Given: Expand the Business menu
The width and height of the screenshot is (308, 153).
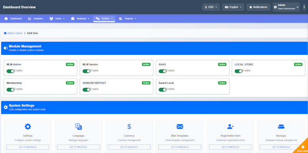Looking at the screenshot, I should (x=80, y=18).
